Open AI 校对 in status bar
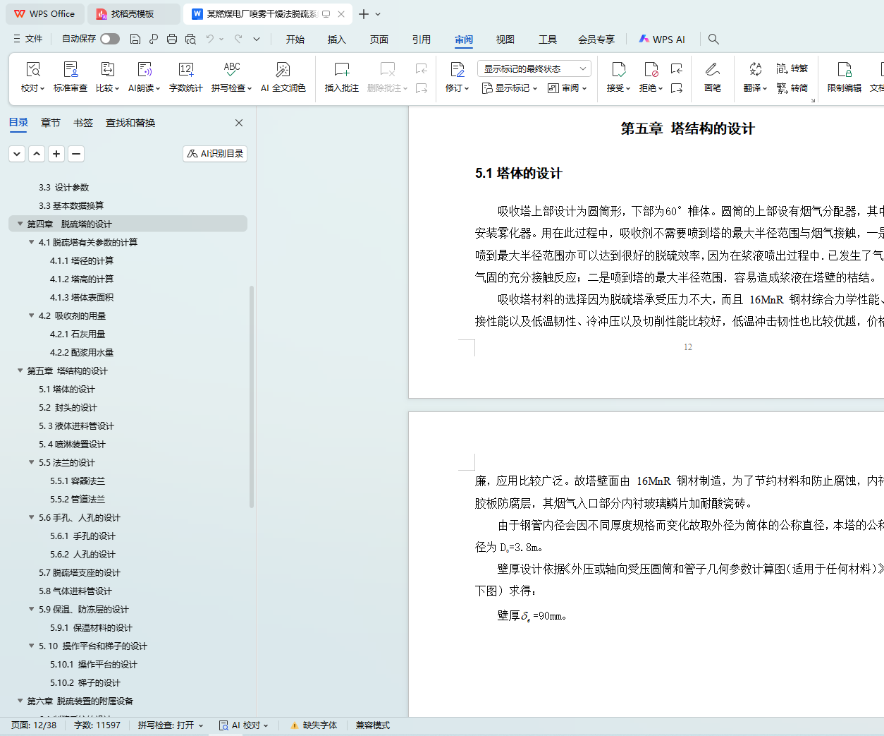This screenshot has height=736, width=884. [244, 725]
